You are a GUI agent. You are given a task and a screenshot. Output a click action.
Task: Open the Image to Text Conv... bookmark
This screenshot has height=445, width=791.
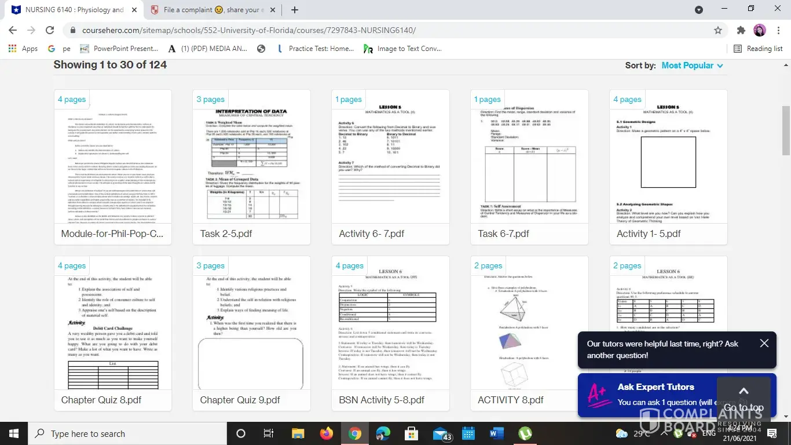tap(402, 49)
